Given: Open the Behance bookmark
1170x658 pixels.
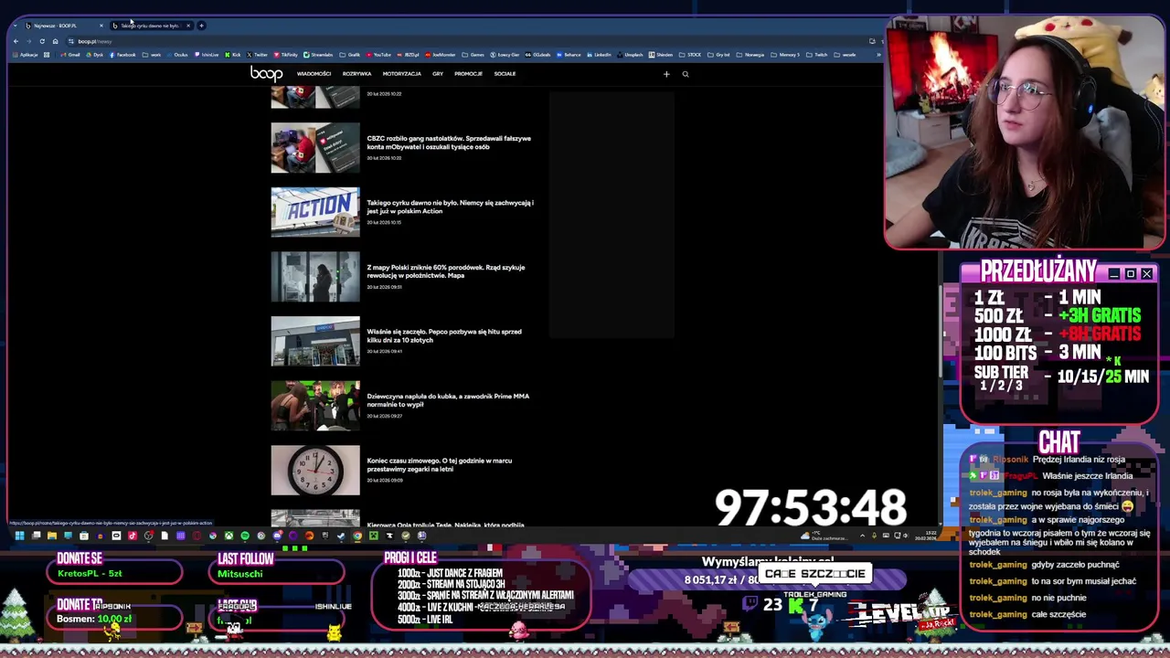Looking at the screenshot, I should click(x=569, y=55).
